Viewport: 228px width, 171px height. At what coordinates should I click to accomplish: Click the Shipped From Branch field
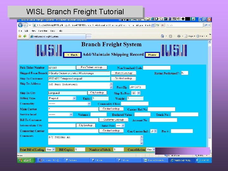tap(79, 73)
